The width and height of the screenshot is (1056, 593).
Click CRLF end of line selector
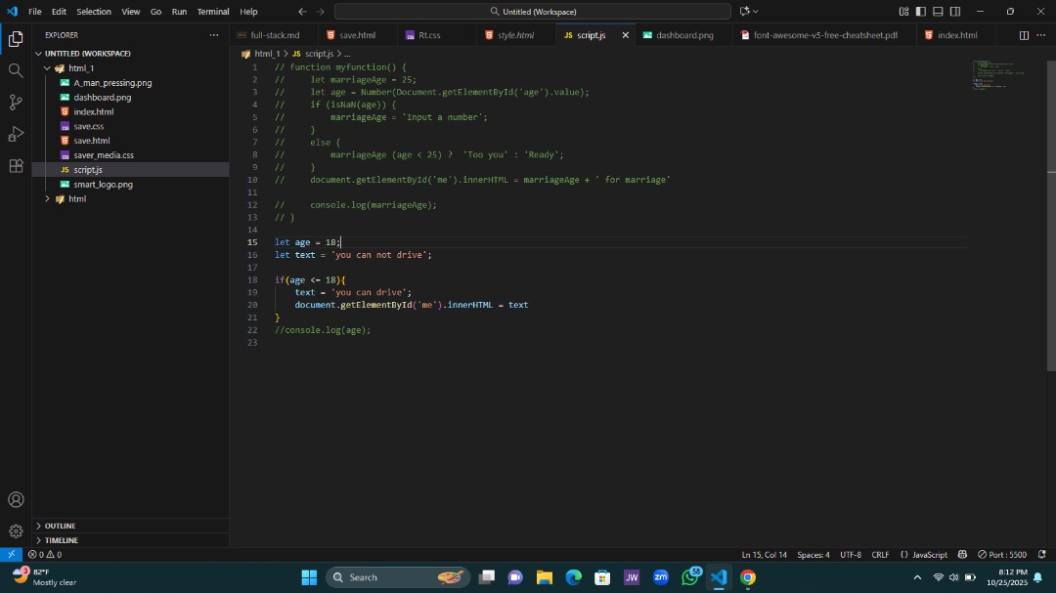point(880,555)
